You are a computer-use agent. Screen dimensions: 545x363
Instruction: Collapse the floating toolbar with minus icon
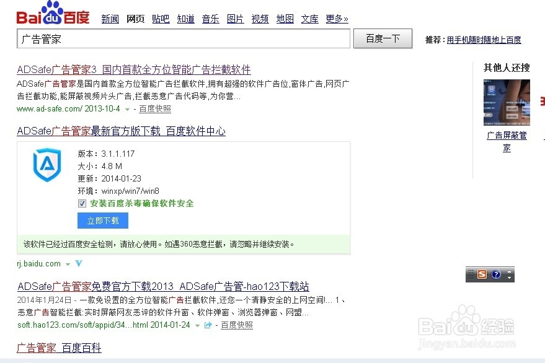click(509, 271)
